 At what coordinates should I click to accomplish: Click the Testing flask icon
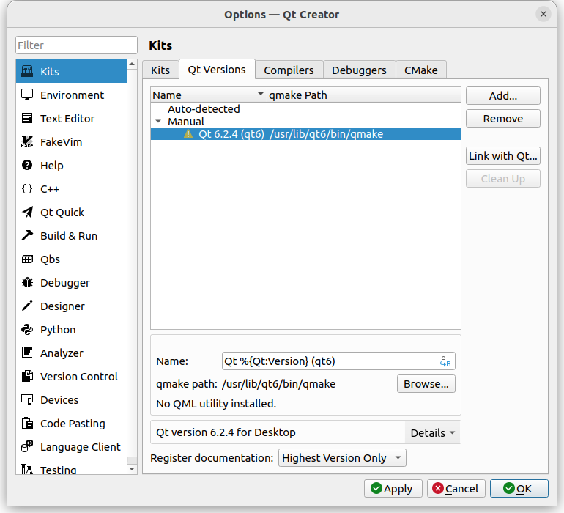pos(27,469)
